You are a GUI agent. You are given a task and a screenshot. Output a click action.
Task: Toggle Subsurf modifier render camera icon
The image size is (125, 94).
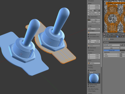121,45
